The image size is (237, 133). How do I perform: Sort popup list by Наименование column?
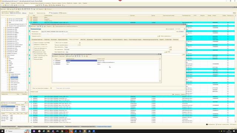[x=81, y=59]
